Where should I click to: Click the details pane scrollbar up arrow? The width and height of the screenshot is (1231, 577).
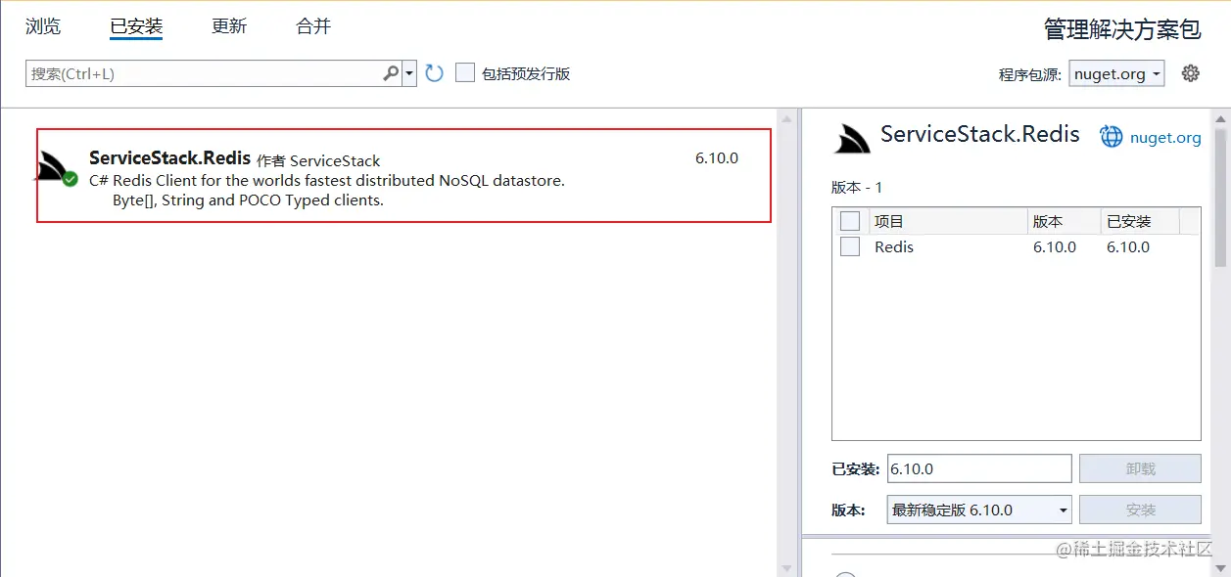click(x=1220, y=118)
